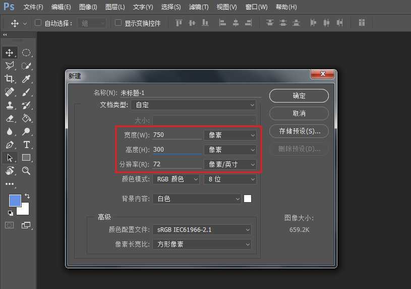Viewport: 411px width, 289px height.
Task: Click the 存储预设(S)... button
Action: tap(299, 131)
